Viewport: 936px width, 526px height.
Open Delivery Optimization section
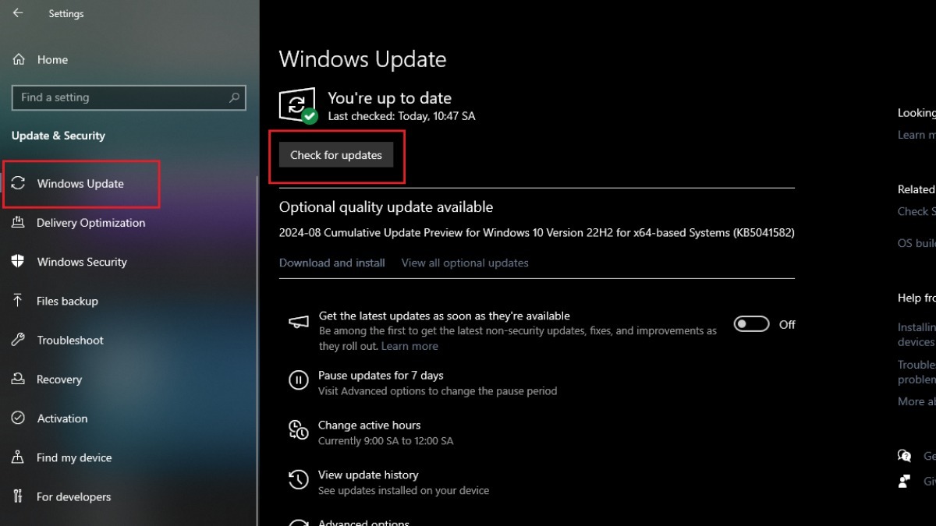[x=90, y=223]
